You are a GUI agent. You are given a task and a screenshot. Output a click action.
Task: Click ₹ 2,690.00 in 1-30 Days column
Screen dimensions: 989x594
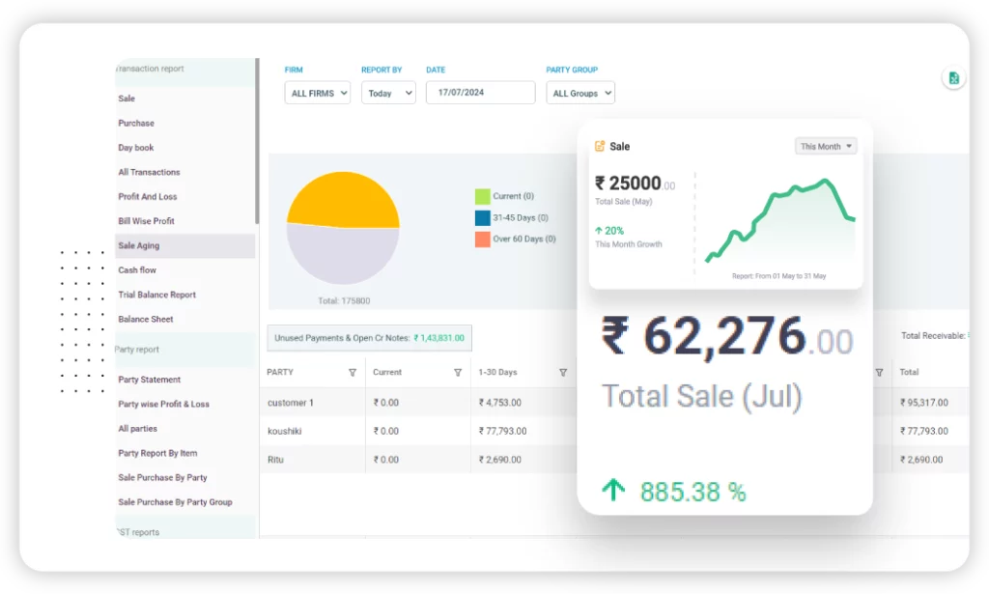click(499, 460)
